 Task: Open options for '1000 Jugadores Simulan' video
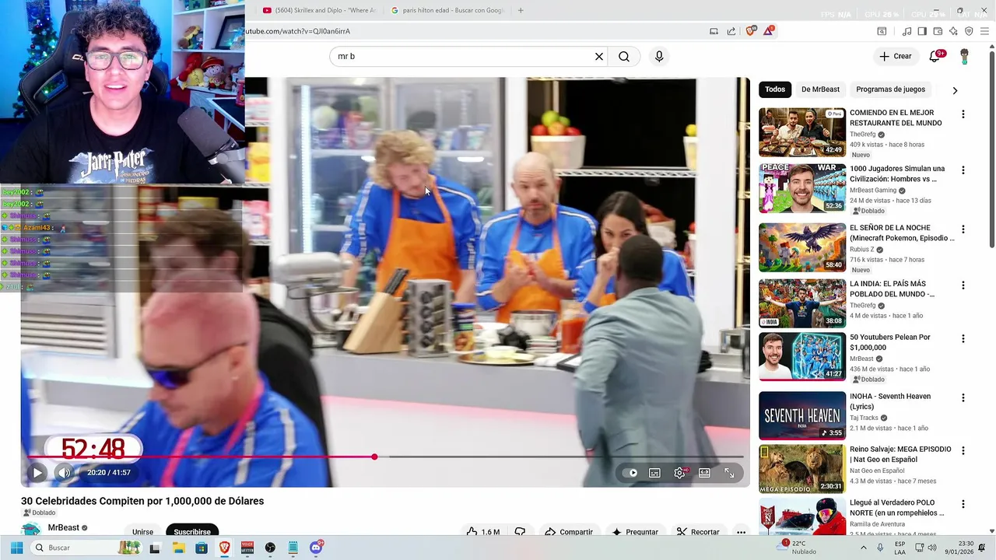coord(963,170)
